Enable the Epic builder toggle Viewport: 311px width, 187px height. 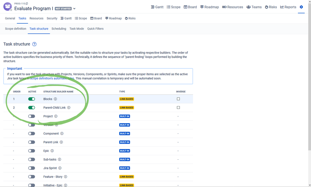pos(31,151)
